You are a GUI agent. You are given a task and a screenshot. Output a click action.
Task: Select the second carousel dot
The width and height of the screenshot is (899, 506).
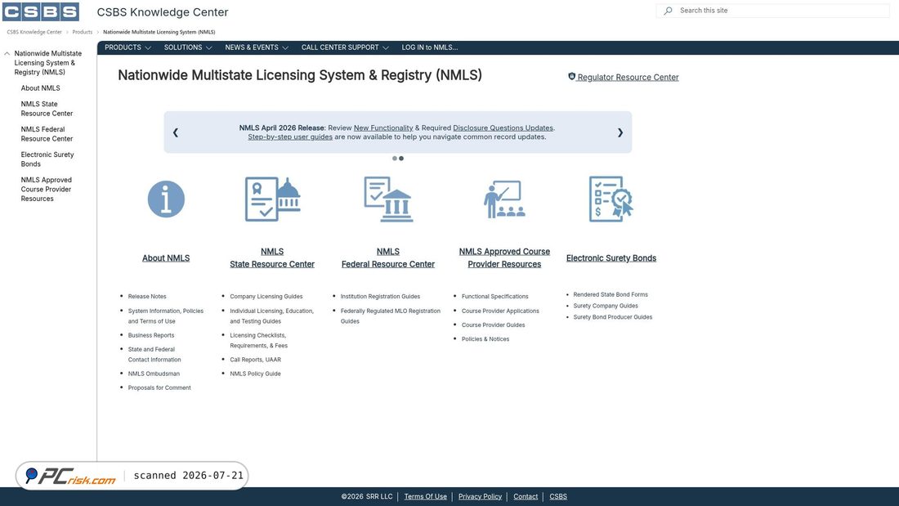click(x=401, y=159)
